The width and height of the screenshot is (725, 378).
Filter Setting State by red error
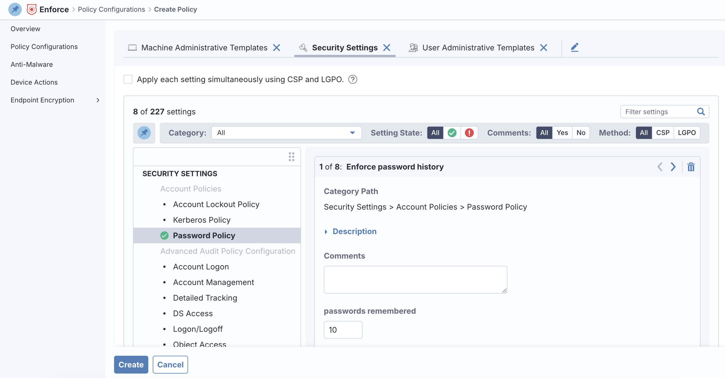(x=469, y=133)
